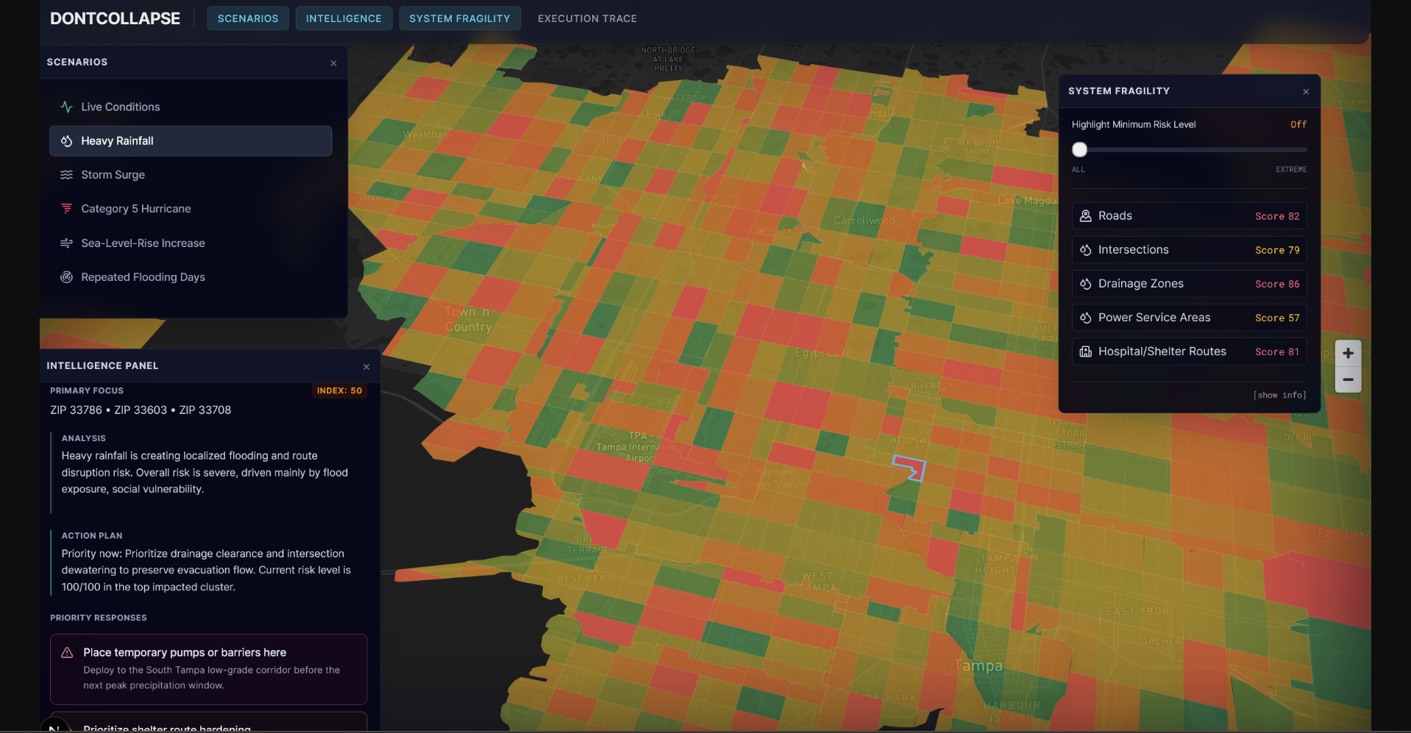Click the PRIORITY RESPONSES heading
The image size is (1411, 733).
tap(99, 618)
